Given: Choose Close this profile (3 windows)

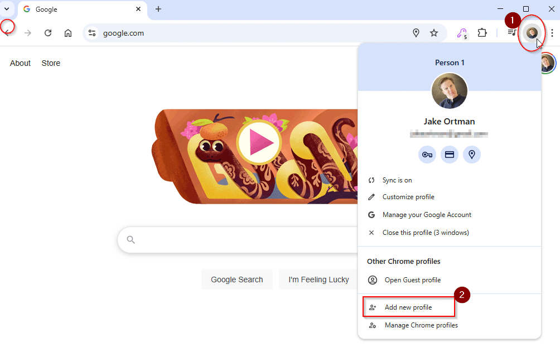Looking at the screenshot, I should 450,233.
